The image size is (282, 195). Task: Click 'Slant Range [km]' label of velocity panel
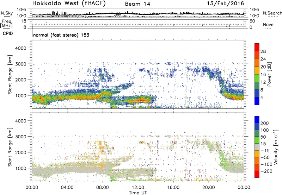coord(10,147)
